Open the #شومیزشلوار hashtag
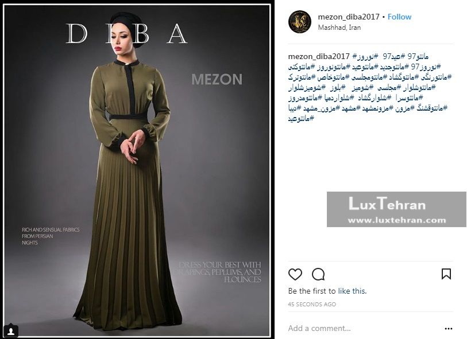467x339 pixels. click(307, 87)
